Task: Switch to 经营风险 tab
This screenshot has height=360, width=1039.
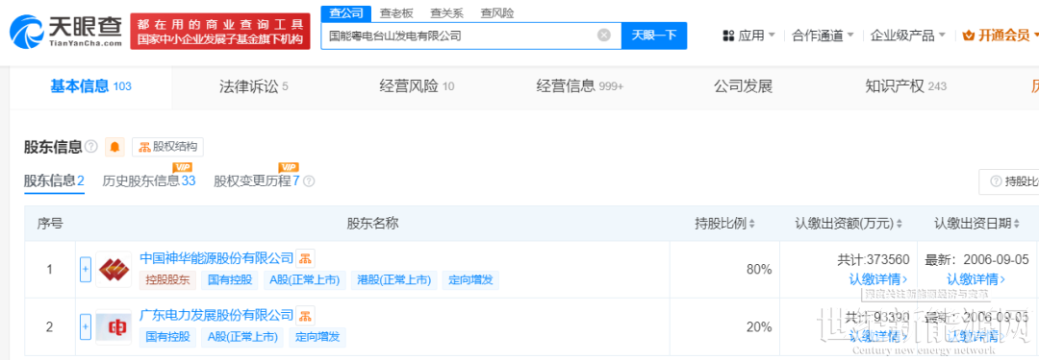Action: tap(417, 86)
